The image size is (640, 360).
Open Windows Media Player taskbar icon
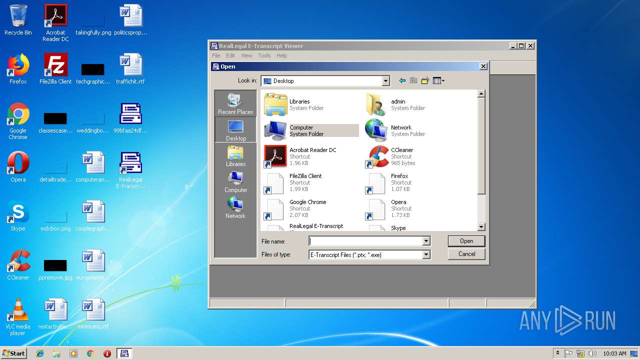click(73, 353)
